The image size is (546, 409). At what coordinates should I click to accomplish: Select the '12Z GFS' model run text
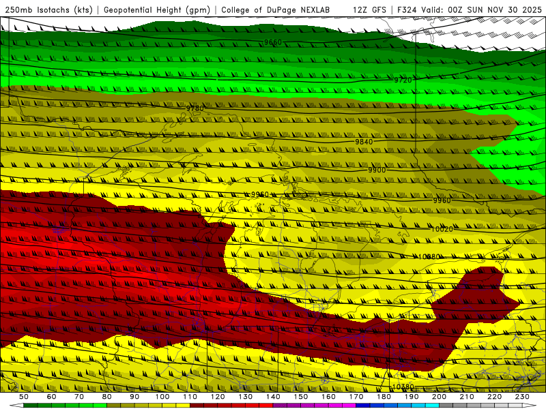tap(369, 10)
